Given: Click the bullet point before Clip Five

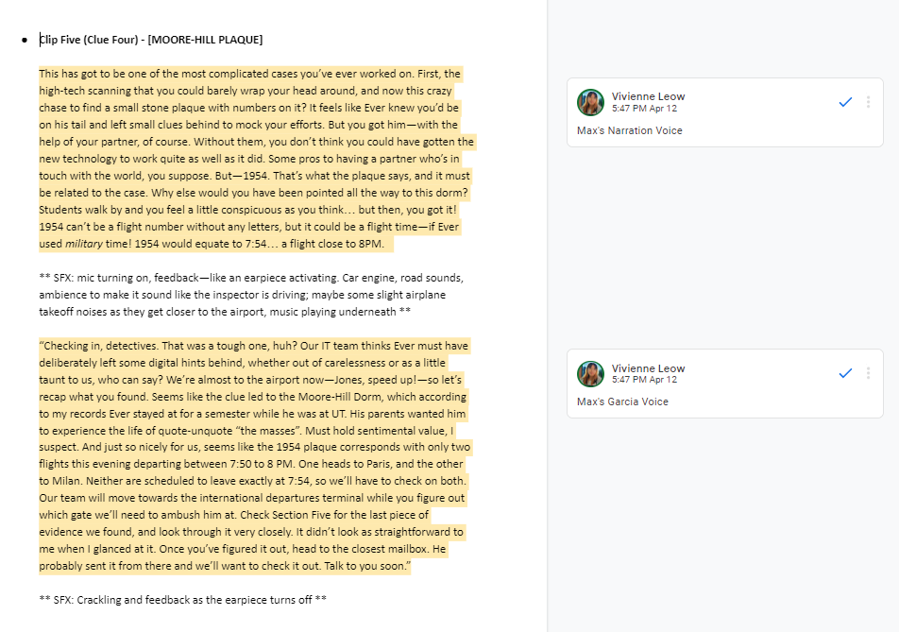Looking at the screenshot, I should (24, 41).
